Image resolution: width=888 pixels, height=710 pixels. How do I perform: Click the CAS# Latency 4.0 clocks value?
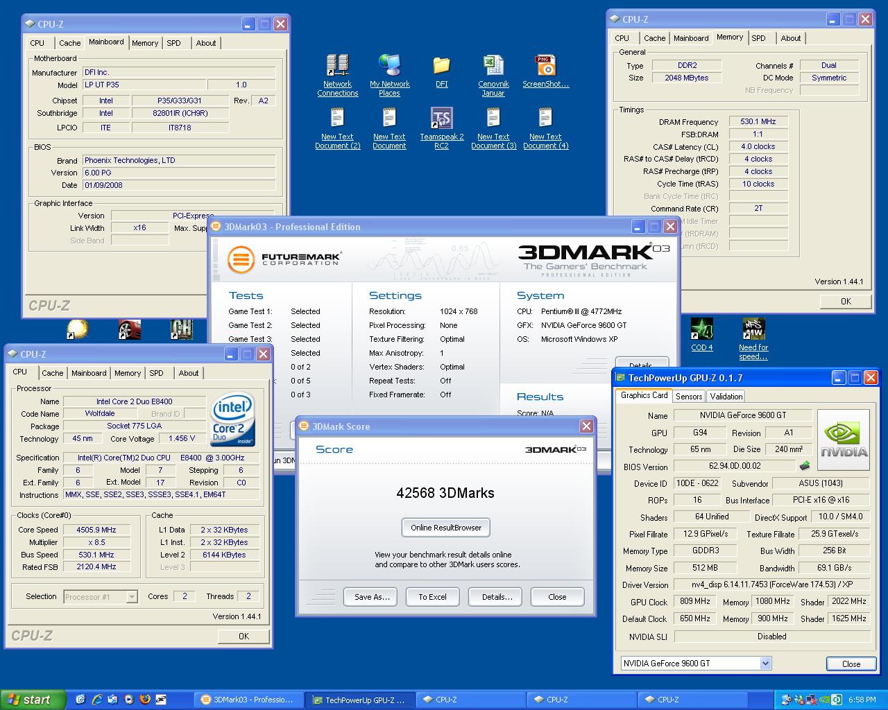[x=758, y=147]
